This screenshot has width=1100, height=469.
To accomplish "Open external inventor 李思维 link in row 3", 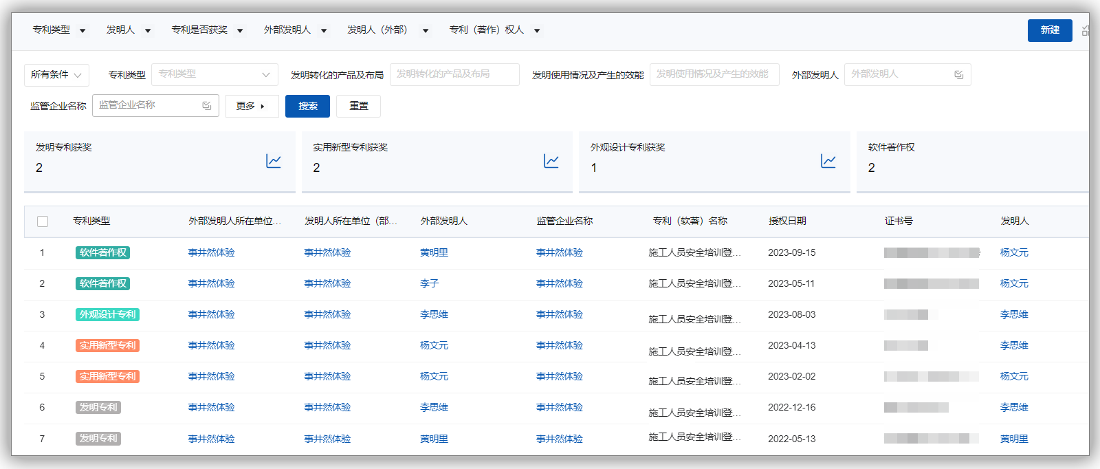I will 434,315.
